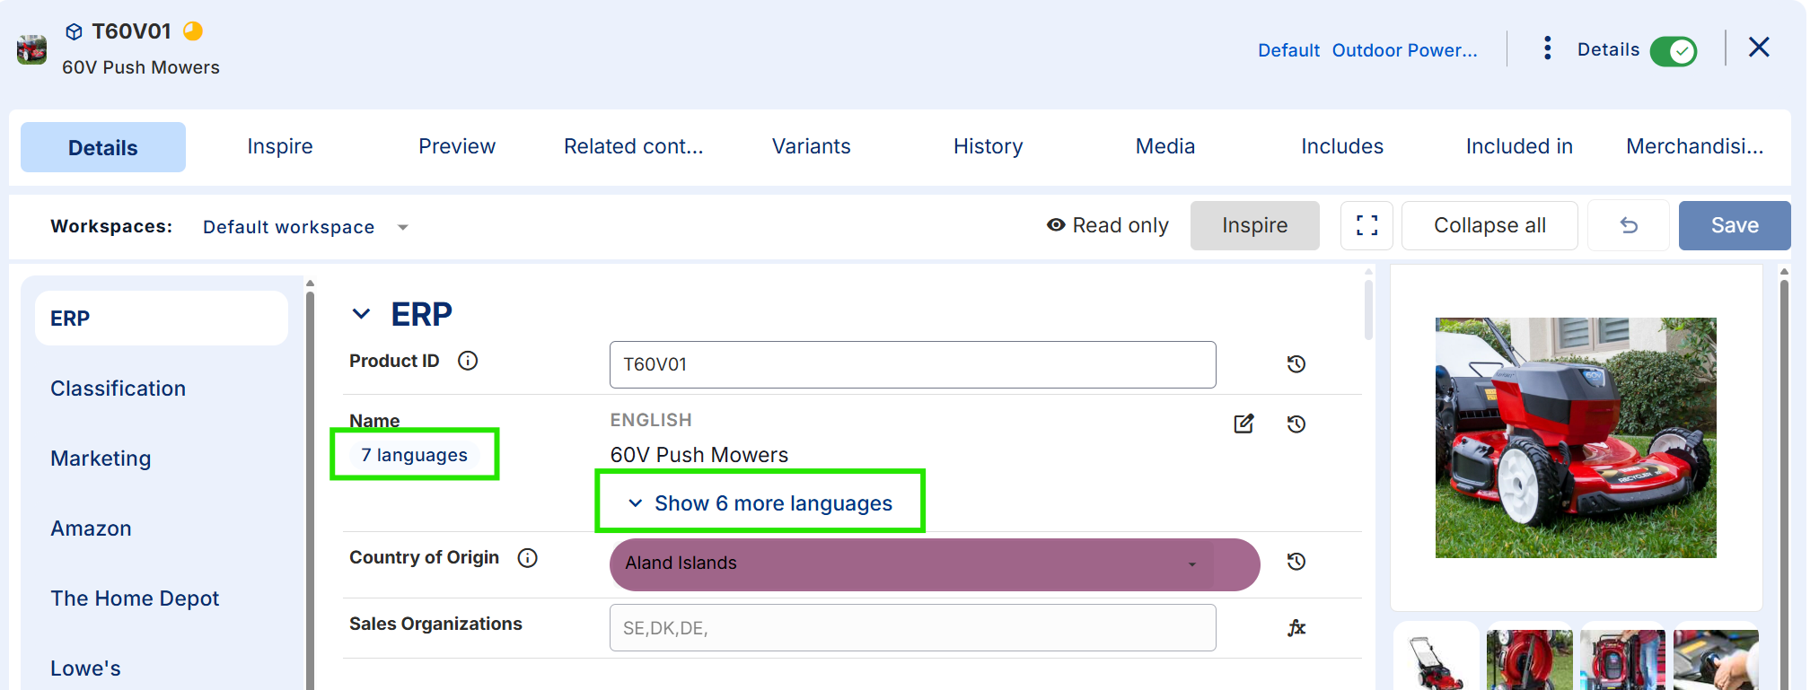
Task: Select the first mower thumbnail image
Action: tap(1437, 658)
